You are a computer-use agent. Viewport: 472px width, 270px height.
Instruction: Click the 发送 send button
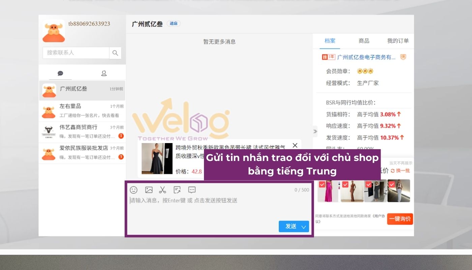point(291,226)
